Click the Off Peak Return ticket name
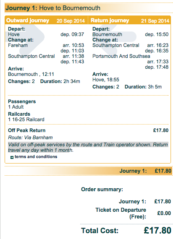This screenshot has width=176, height=239. coord(27,130)
